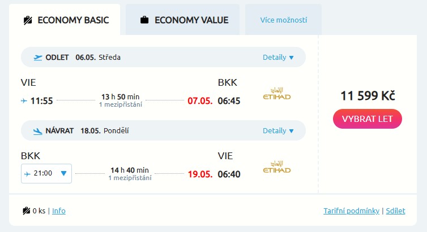Expand Detaily for the ODLET flight
The image size is (427, 232).
point(278,57)
